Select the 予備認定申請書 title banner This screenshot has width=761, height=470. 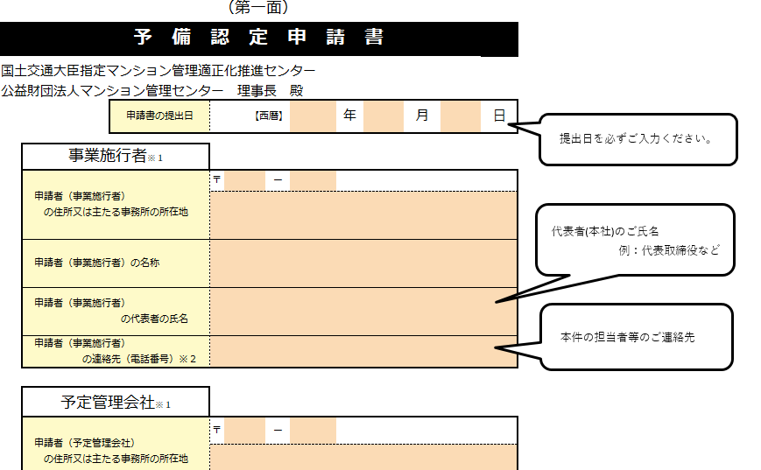click(259, 39)
